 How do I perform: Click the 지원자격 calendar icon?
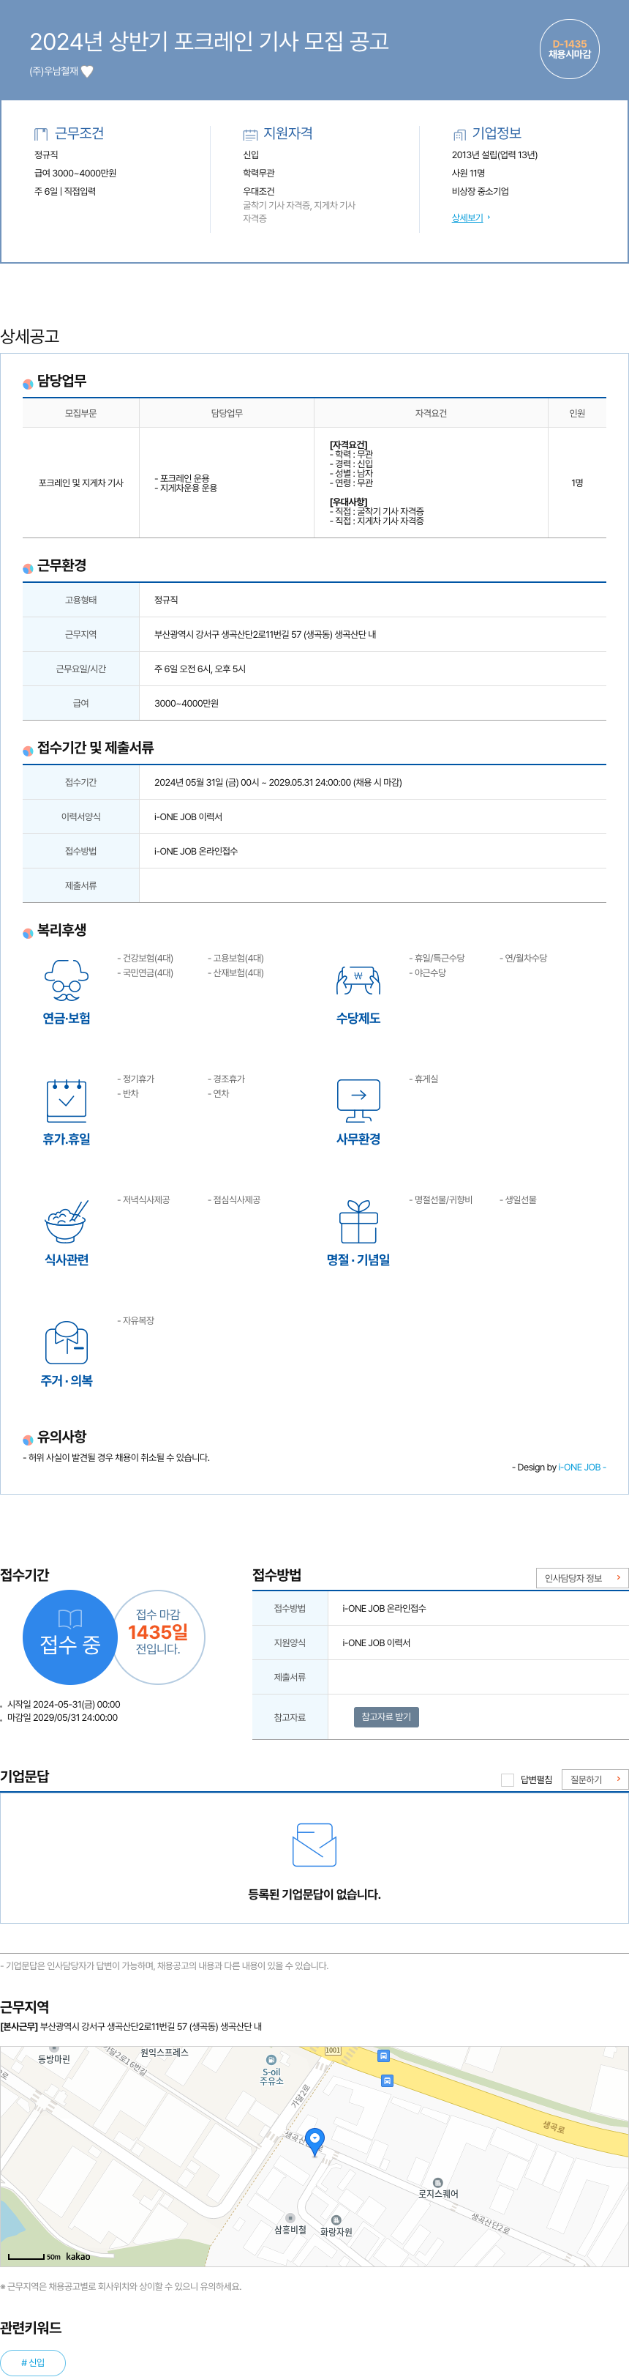(250, 135)
